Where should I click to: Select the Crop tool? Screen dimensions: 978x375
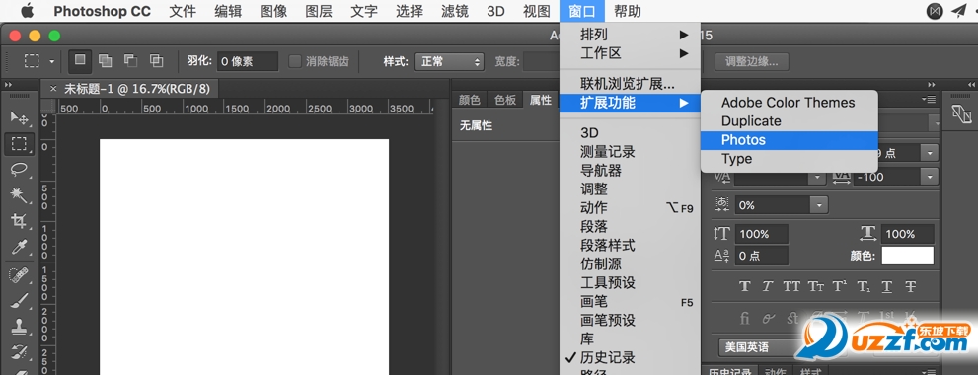[19, 221]
